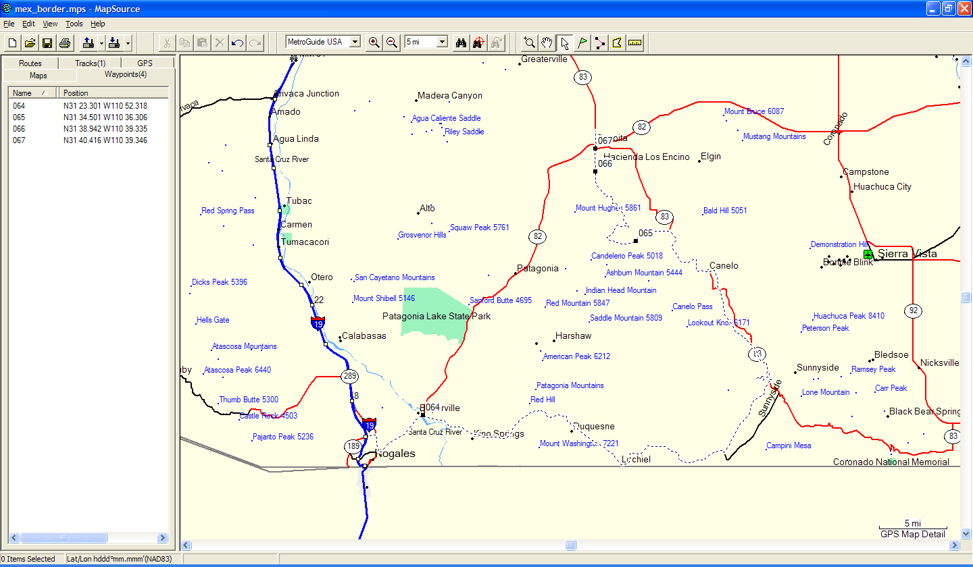
Task: Save the map file with the floppy icon
Action: click(x=47, y=43)
